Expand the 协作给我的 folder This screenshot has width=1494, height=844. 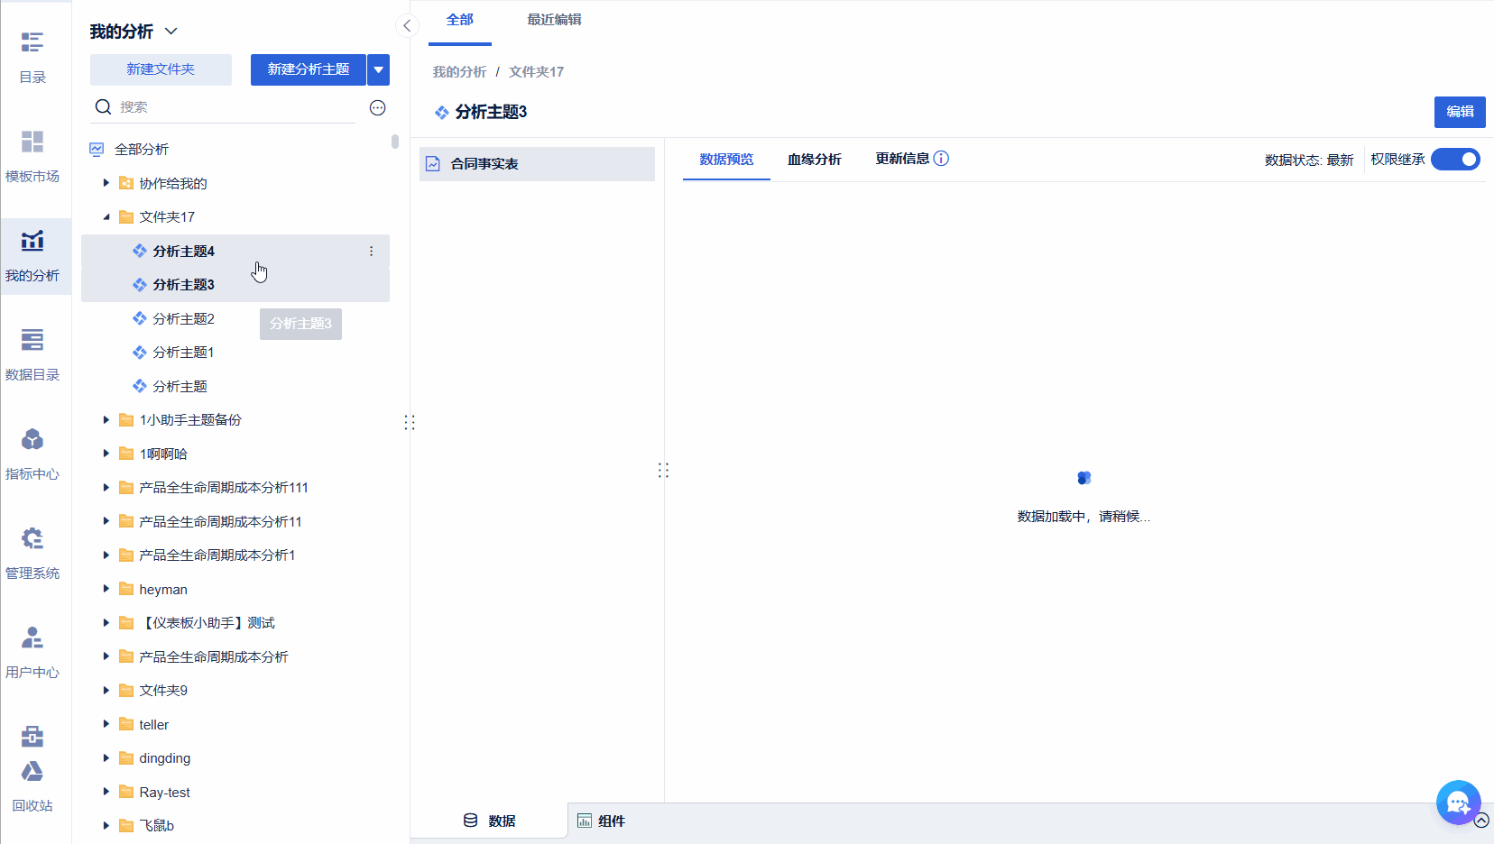(106, 183)
